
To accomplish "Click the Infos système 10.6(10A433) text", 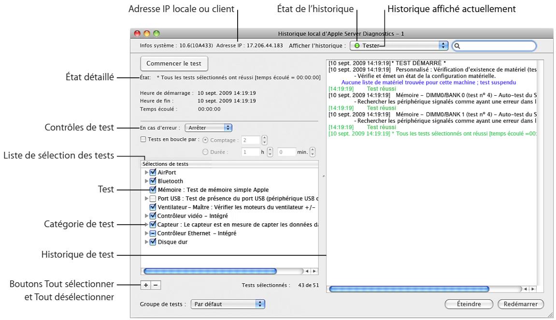I will click(176, 45).
